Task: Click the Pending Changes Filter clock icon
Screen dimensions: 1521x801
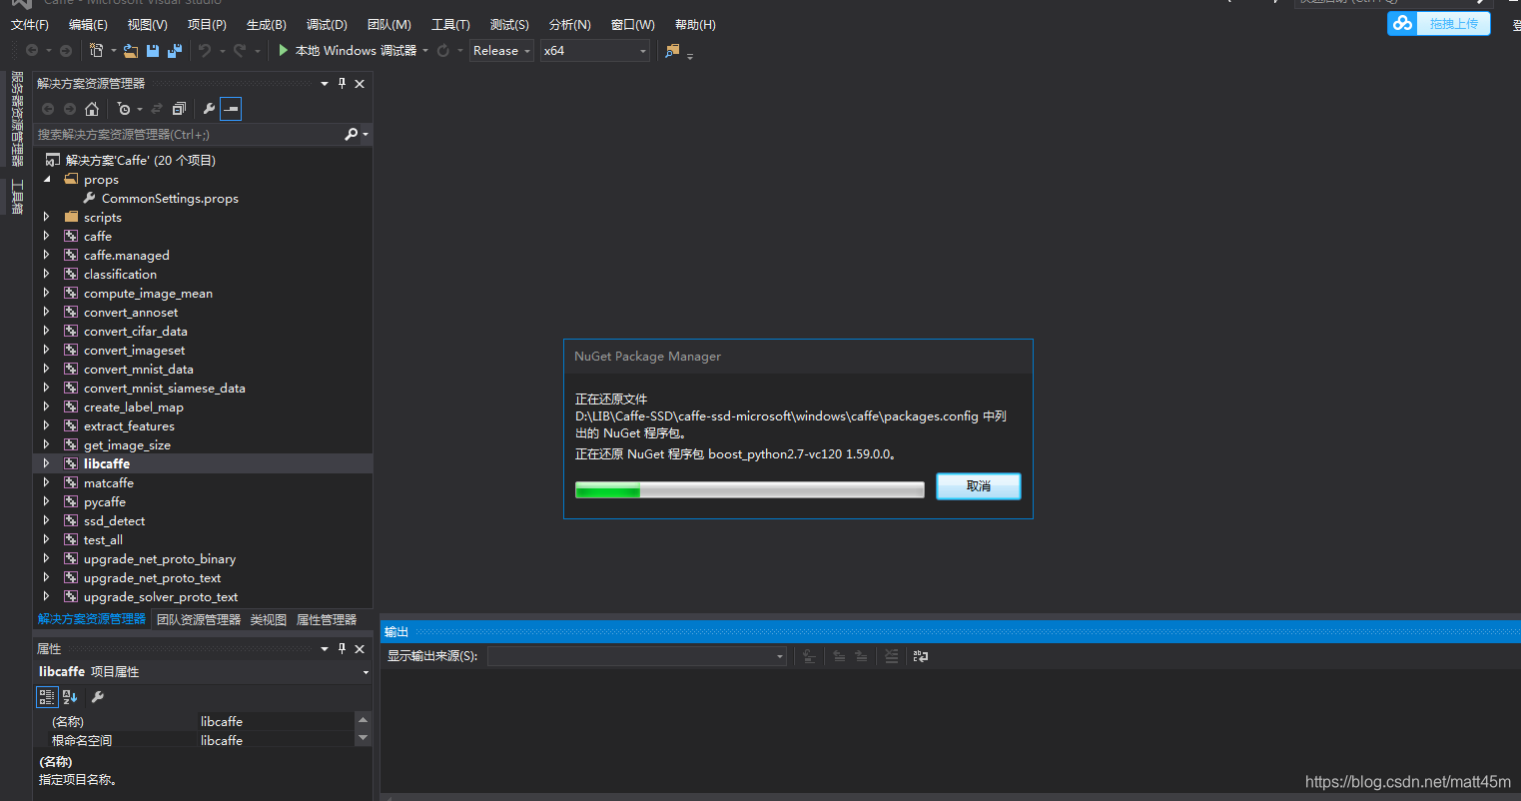Action: pyautogui.click(x=123, y=109)
